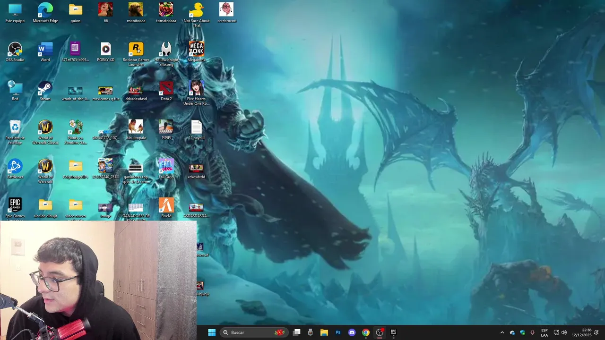Open the video nuevo folder
This screenshot has height=340, width=605.
[x=76, y=209]
